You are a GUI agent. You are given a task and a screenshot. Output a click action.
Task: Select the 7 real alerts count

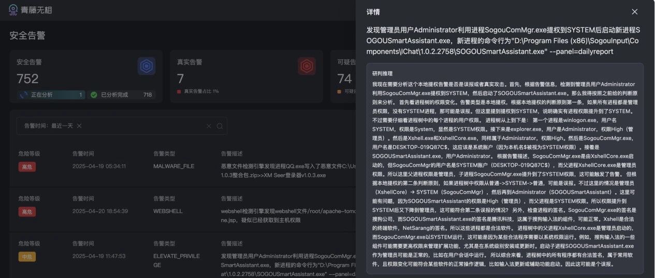(180, 79)
